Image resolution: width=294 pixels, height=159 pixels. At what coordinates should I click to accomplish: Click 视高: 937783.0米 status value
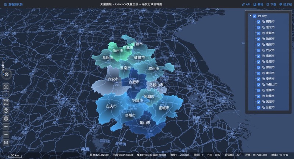click(256, 155)
